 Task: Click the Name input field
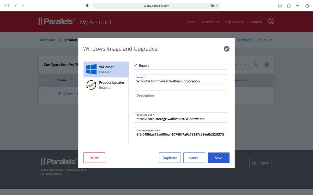(180, 80)
